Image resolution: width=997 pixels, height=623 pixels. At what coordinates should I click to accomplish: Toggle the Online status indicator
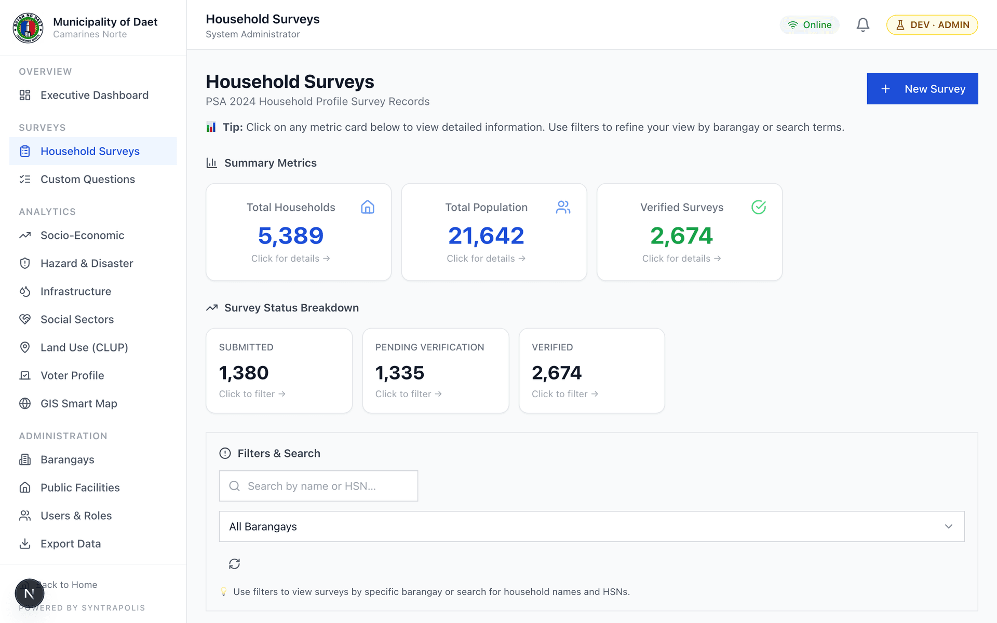(x=810, y=24)
